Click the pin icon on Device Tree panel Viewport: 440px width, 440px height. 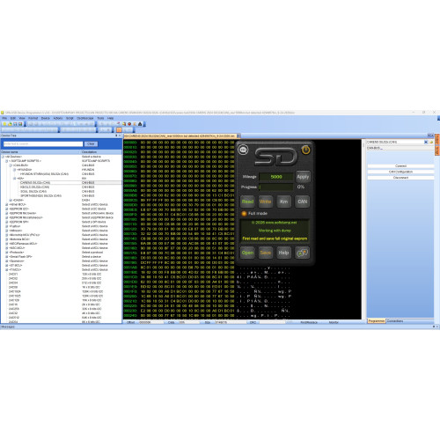click(116, 136)
